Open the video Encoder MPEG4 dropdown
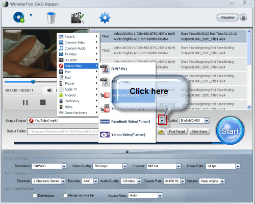The width and height of the screenshot is (255, 204). pyautogui.click(x=164, y=166)
